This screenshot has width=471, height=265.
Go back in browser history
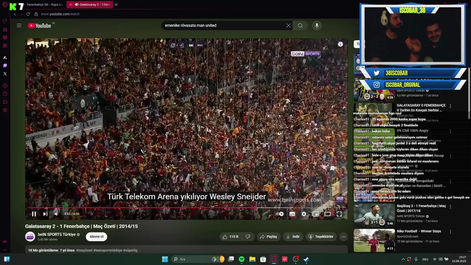(15, 14)
